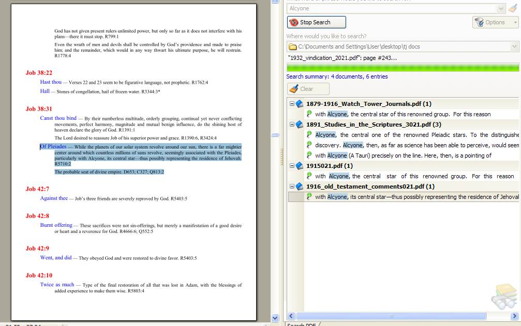Viewport: 521px width, 326px height.
Task: Collapse the 1879-1916_Watch_Tower_Journals.pdf results group
Action: [292, 103]
